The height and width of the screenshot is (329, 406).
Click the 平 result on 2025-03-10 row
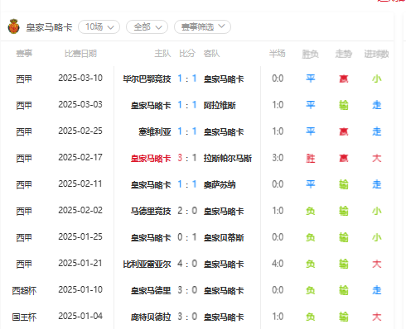(310, 79)
